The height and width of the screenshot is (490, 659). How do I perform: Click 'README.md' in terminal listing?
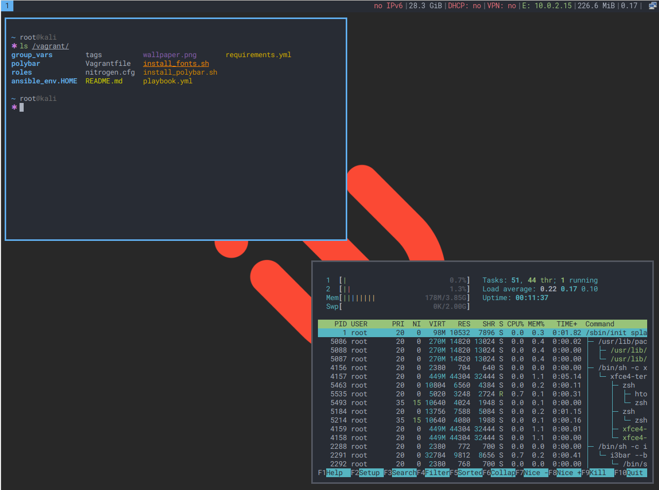pos(104,81)
